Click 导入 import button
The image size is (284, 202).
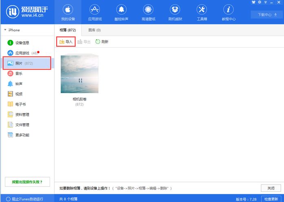click(x=66, y=42)
